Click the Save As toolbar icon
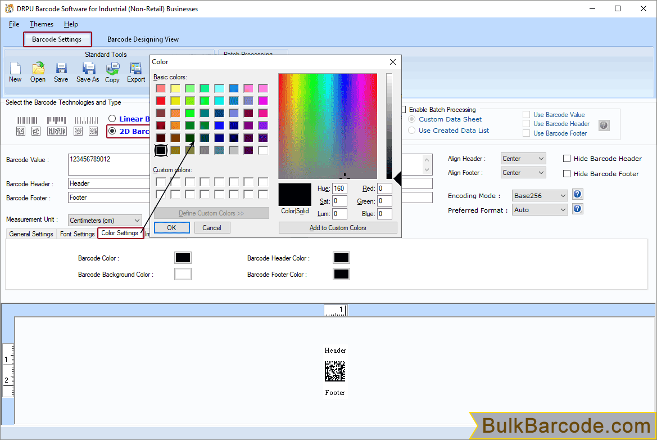 (x=88, y=72)
